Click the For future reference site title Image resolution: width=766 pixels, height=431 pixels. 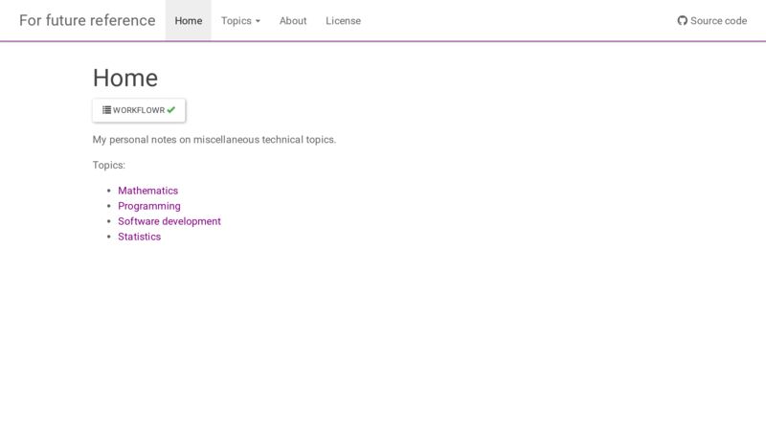[x=87, y=20]
